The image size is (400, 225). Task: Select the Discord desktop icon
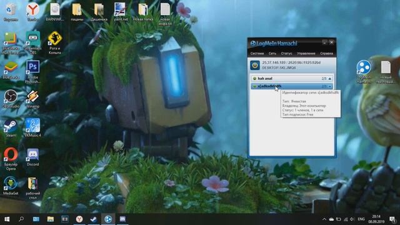pyautogui.click(x=32, y=157)
